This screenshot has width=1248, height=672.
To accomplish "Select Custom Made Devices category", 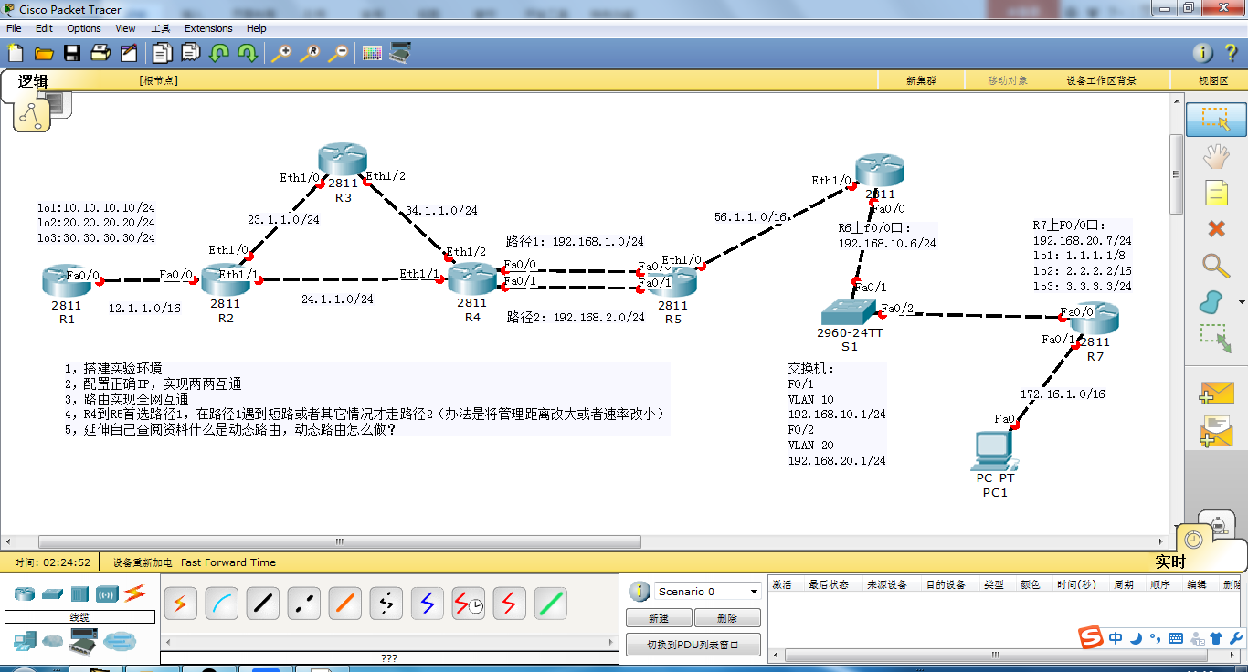I will click(x=84, y=642).
